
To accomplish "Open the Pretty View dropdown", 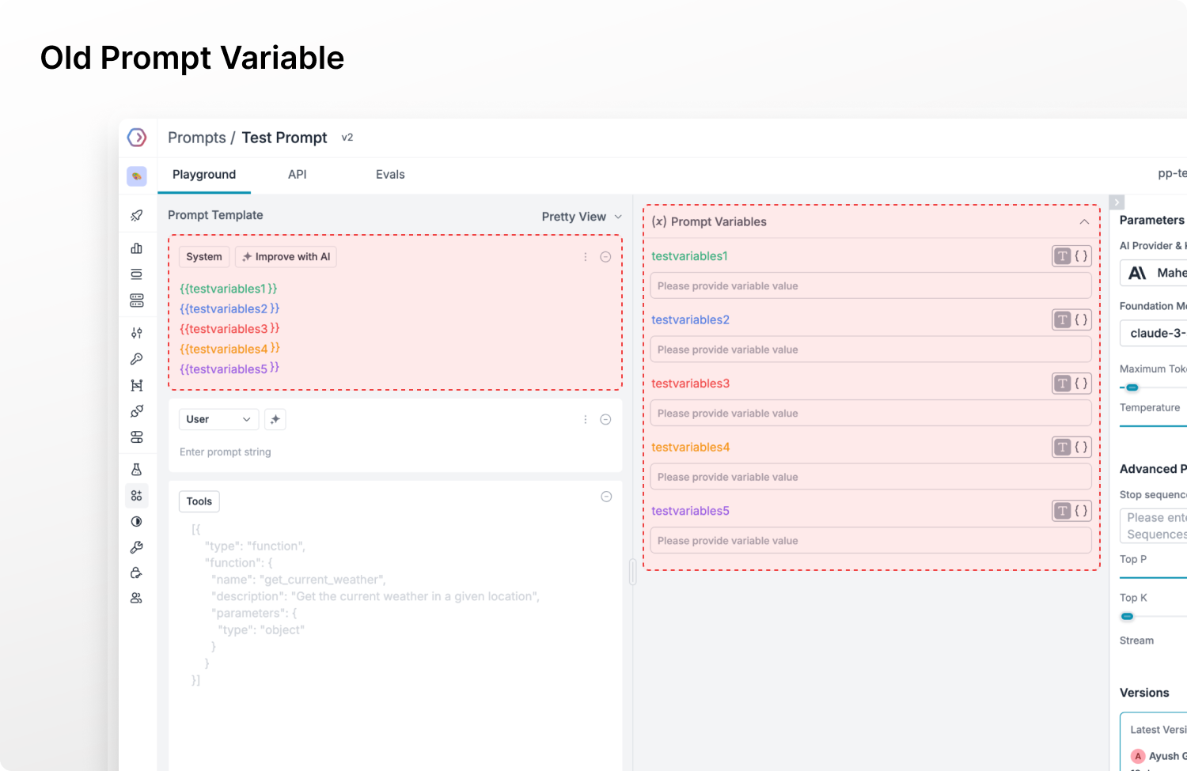I will (582, 217).
